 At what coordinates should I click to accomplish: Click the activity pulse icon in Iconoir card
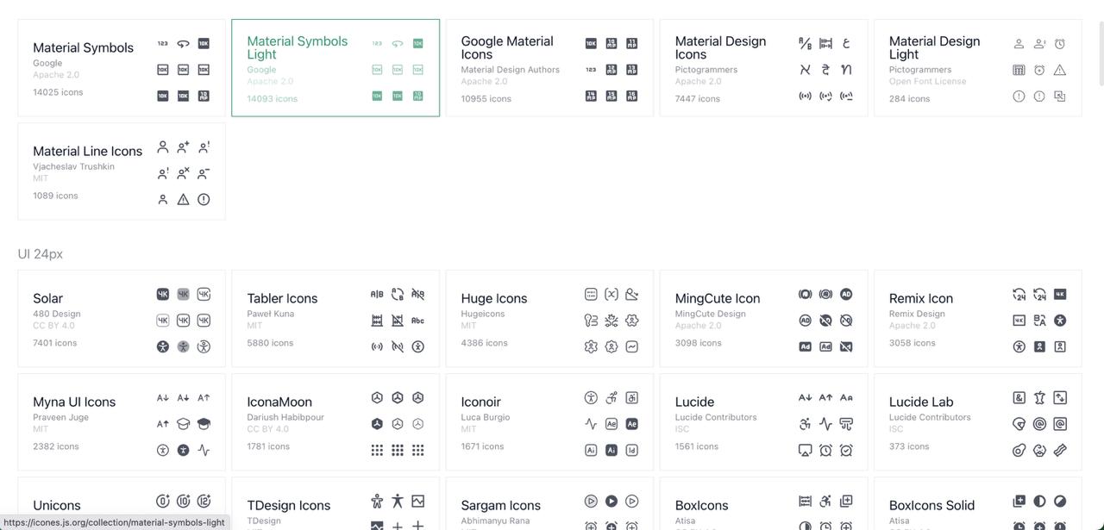coord(591,423)
